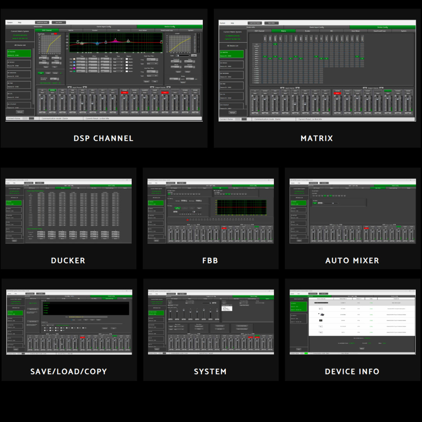The height and width of the screenshot is (422, 422).
Task: Click the Refresh button in the Matrix panel
Action: [x=232, y=112]
